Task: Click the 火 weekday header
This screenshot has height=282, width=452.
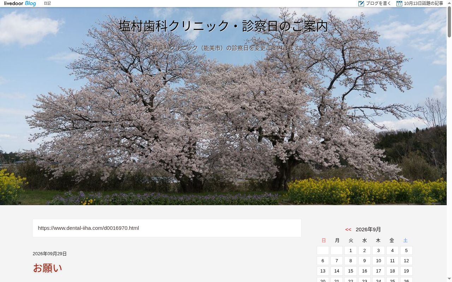Action: [x=351, y=240]
